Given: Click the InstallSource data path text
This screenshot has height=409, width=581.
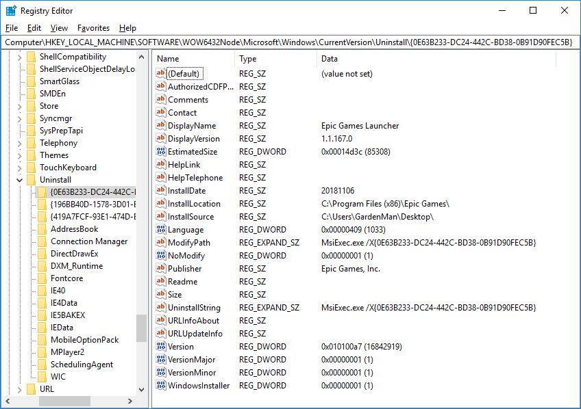Looking at the screenshot, I should click(377, 216).
